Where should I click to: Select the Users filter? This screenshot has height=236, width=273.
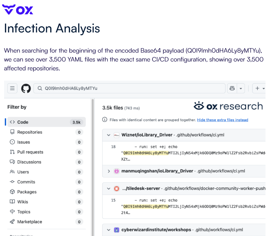[x=46, y=172]
